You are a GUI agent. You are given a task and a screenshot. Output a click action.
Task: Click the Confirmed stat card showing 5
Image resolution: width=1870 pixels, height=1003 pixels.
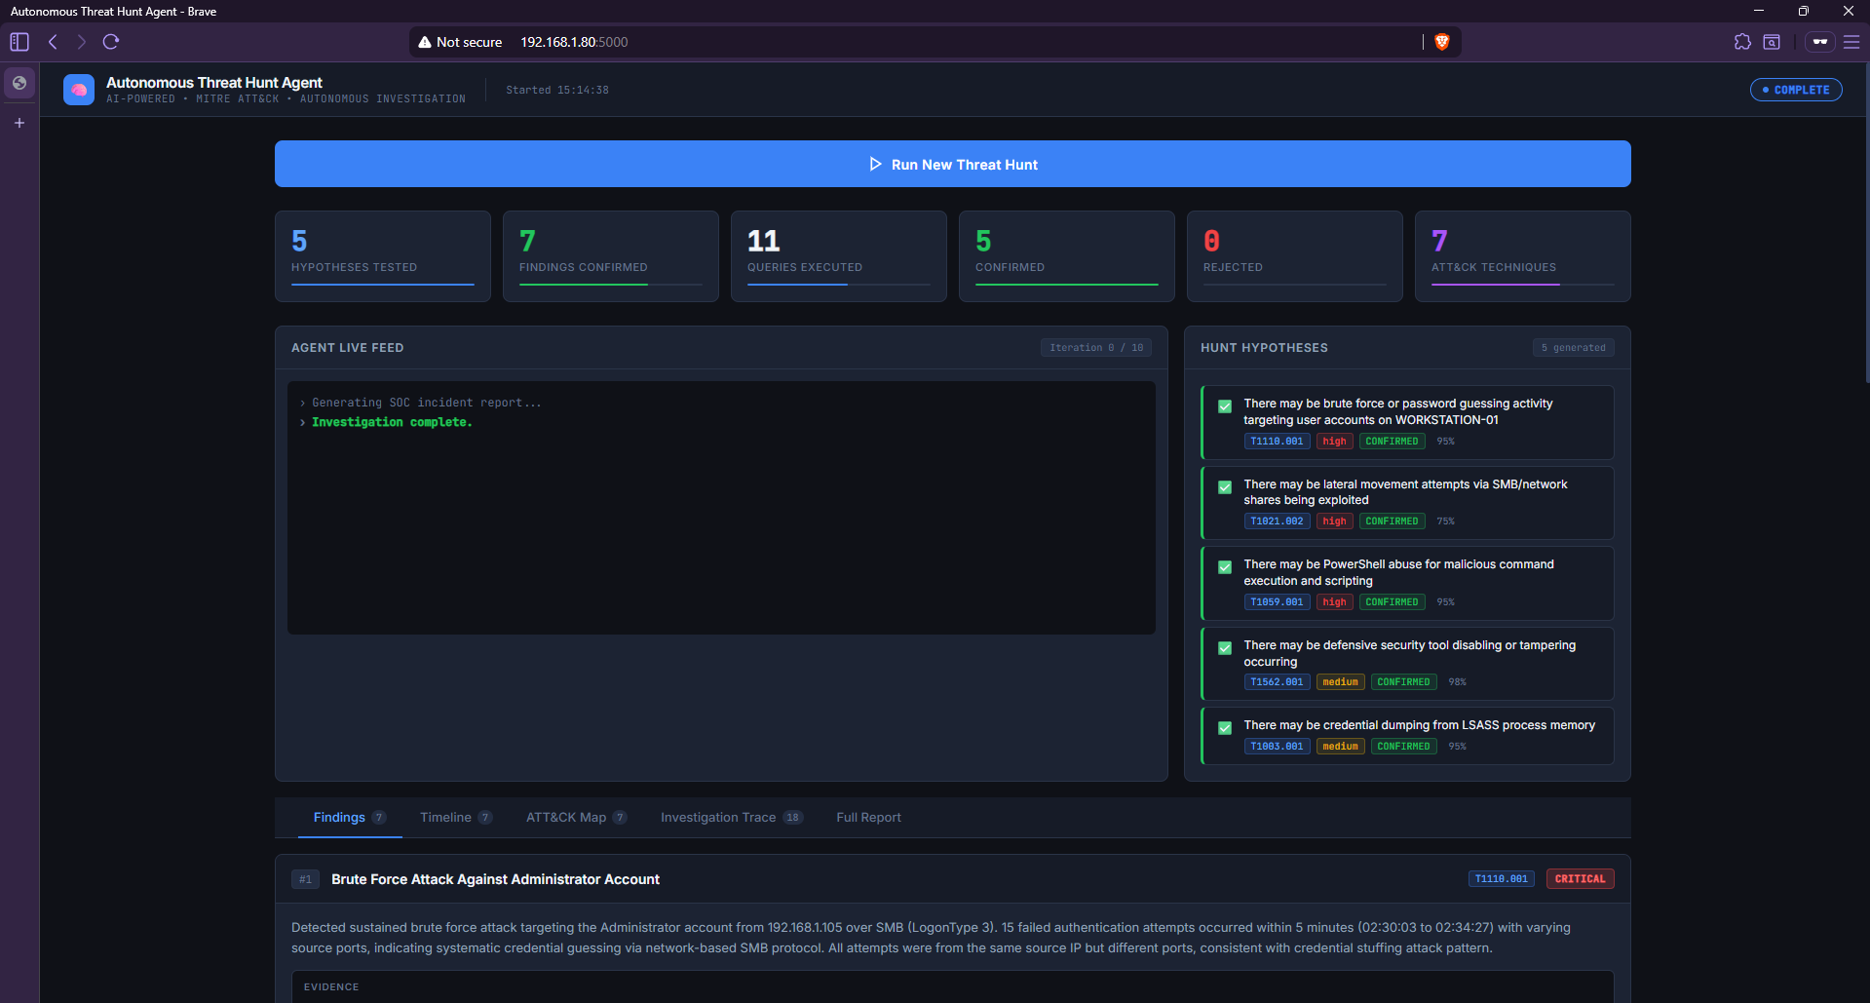[x=1067, y=256]
